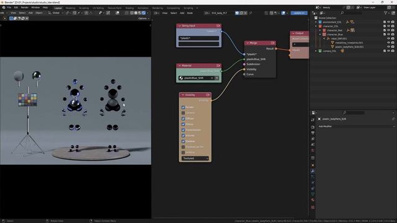Click the blue update button in node editor header
Viewport: 397px width, 223px height.
click(299, 13)
